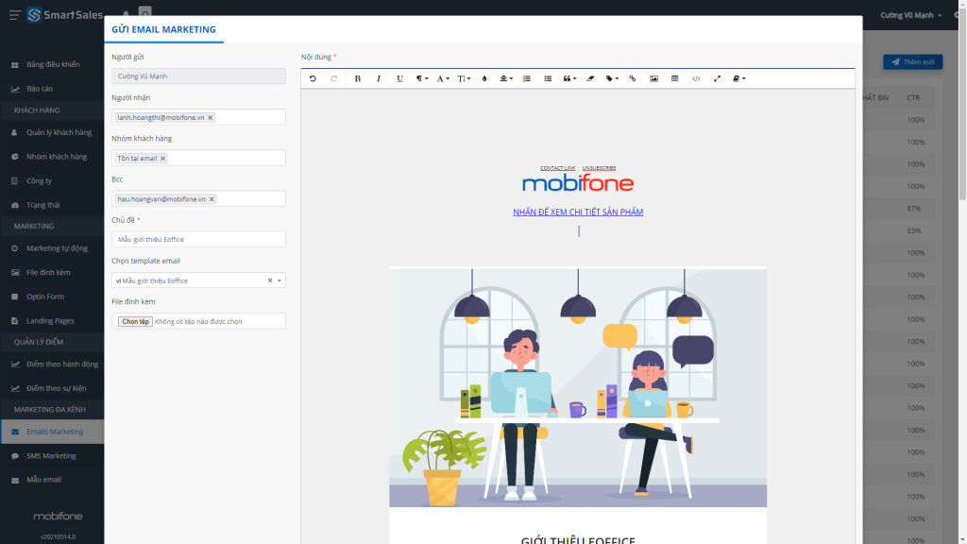Open 'Mẫu email' in sidebar
Viewport: 967px width, 544px height.
43,480
